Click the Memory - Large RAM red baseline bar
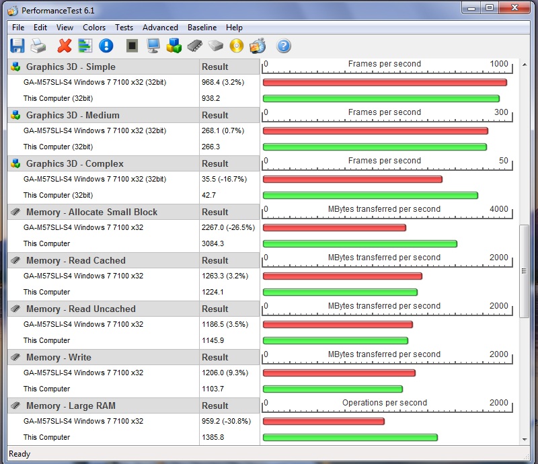 (323, 421)
